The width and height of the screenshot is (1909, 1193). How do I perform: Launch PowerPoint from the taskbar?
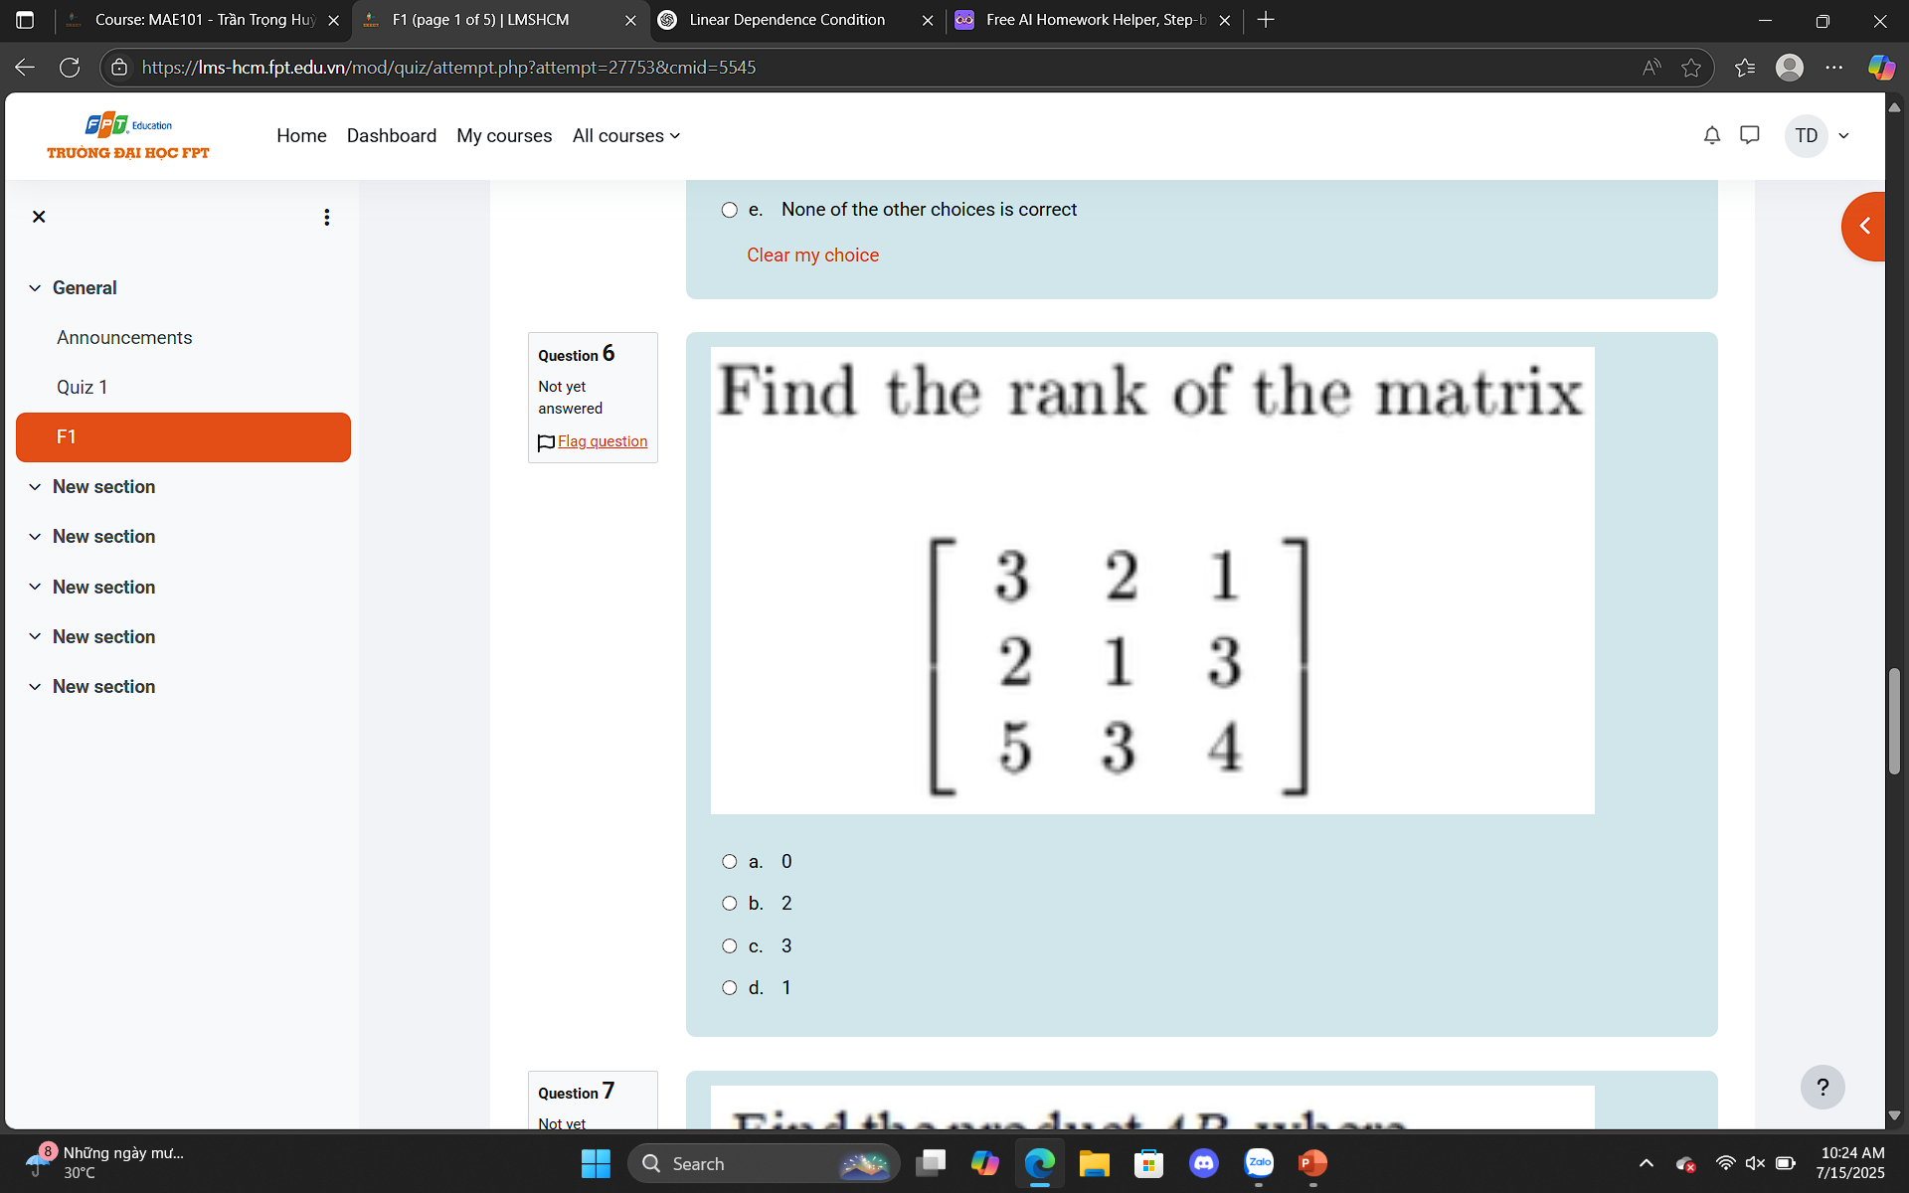[x=1312, y=1162]
